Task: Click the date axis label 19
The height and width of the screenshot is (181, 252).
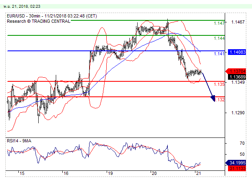Action: point(110,173)
